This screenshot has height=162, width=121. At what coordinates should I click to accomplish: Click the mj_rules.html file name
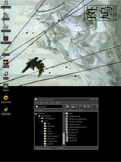[73, 133]
